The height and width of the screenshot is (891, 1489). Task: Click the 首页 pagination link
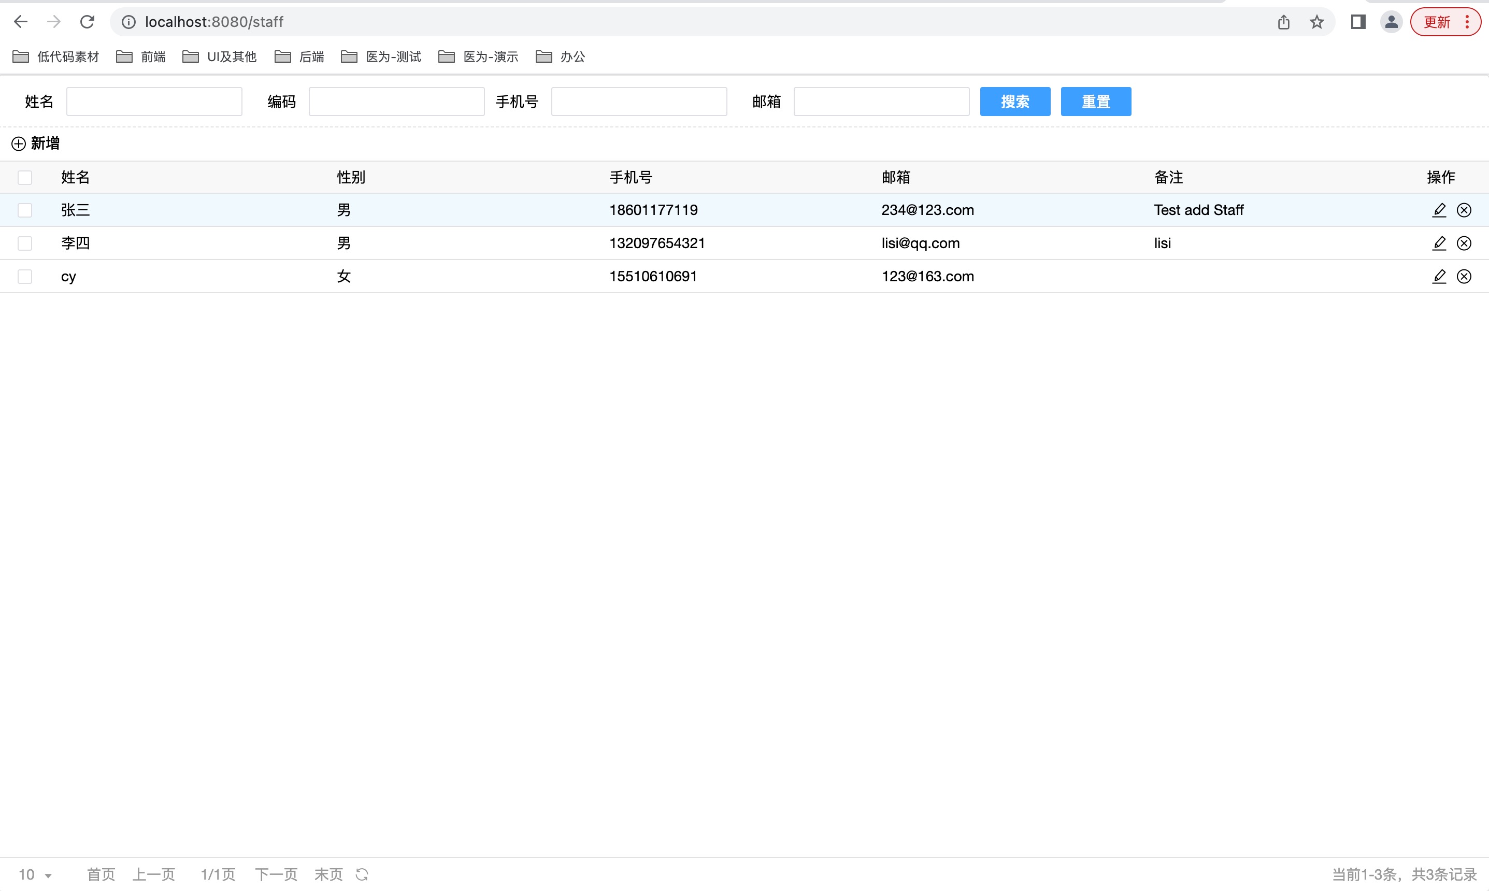[x=101, y=874]
